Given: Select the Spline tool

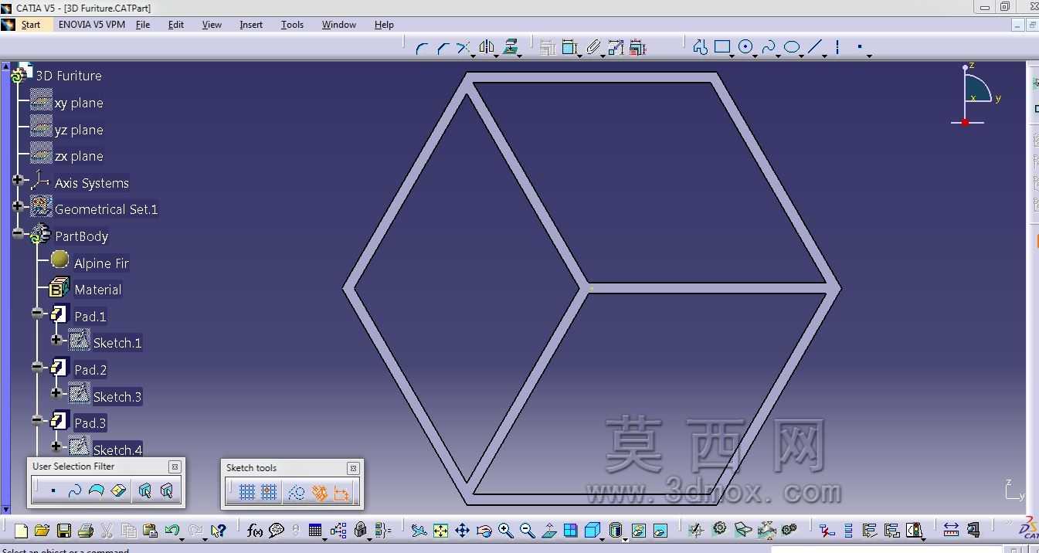Looking at the screenshot, I should click(x=768, y=48).
